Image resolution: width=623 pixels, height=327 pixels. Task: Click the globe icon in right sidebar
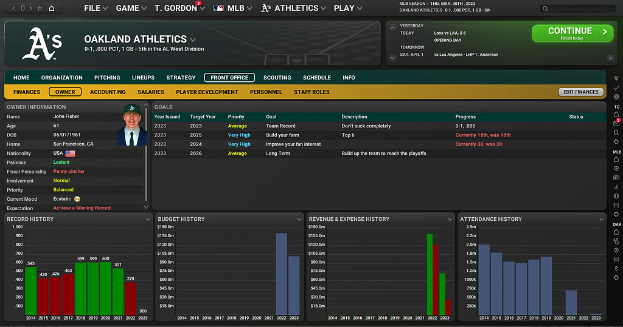tap(616, 96)
